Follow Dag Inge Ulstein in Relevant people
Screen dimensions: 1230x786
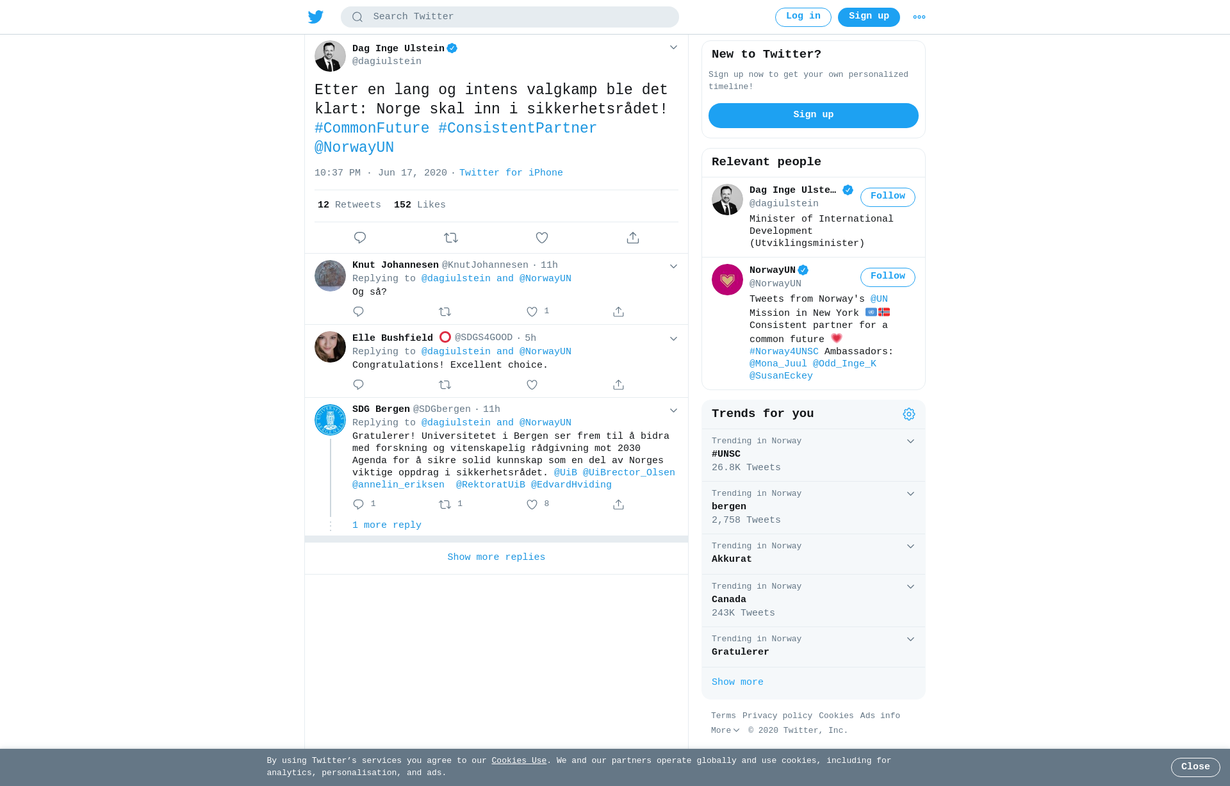pyautogui.click(x=888, y=197)
